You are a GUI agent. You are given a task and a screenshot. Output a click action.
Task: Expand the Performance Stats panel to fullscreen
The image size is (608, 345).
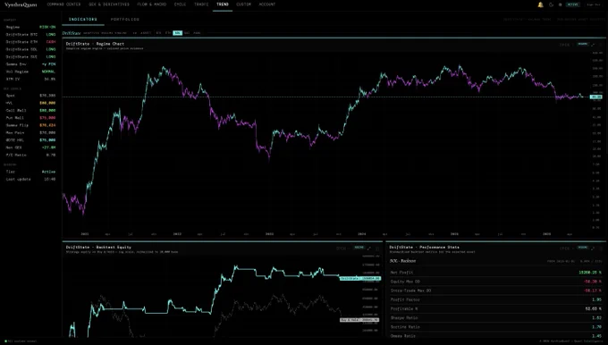point(594,248)
